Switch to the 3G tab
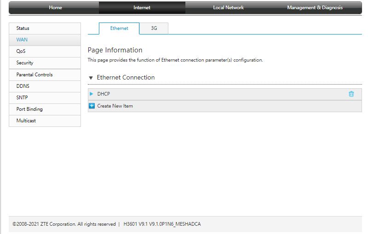Screen dimensions: 368x234 point(154,28)
